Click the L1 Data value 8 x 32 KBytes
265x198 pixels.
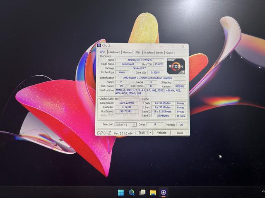(163, 103)
